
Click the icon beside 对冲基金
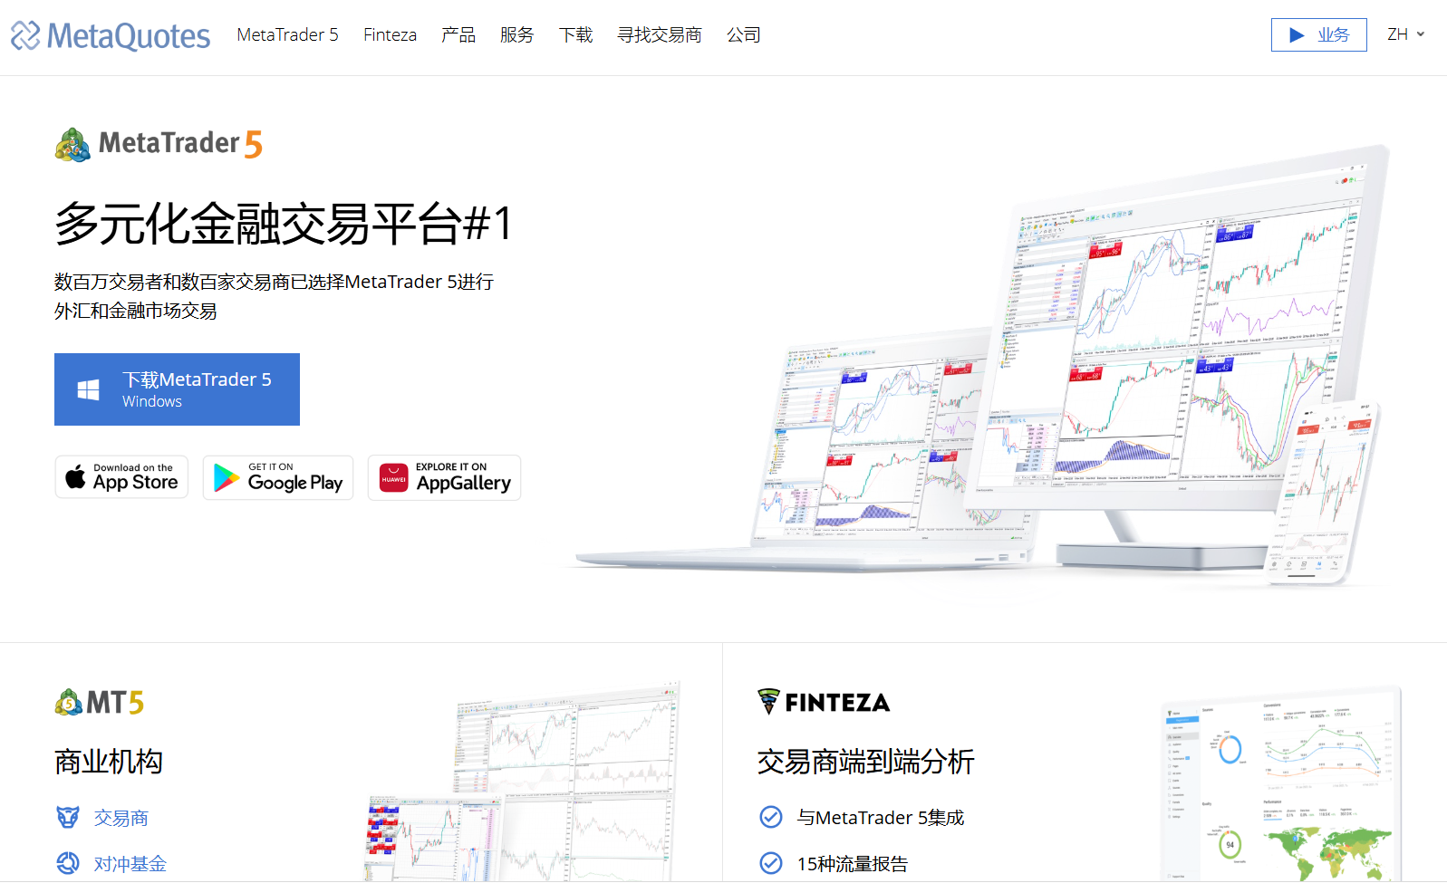pos(68,863)
